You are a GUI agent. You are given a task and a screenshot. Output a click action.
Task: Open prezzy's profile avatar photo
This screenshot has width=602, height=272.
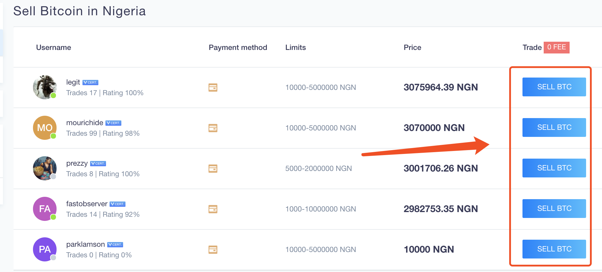45,168
